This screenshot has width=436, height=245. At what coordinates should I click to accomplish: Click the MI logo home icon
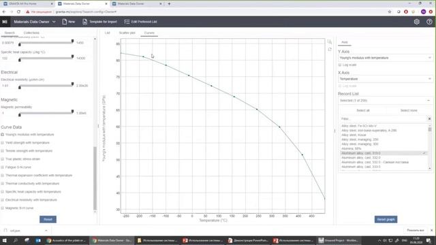point(5,22)
